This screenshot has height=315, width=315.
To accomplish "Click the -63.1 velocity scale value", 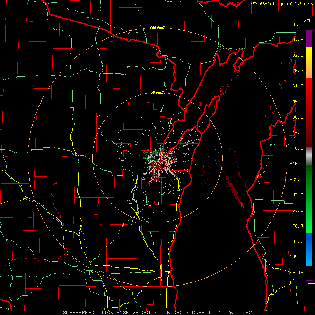I will coord(296,210).
